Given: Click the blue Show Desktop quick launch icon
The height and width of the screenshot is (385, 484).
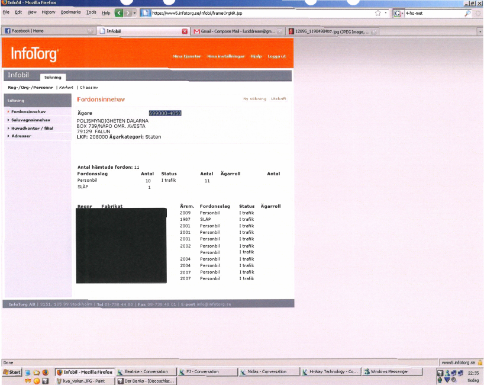Looking at the screenshot, I should click(28, 372).
